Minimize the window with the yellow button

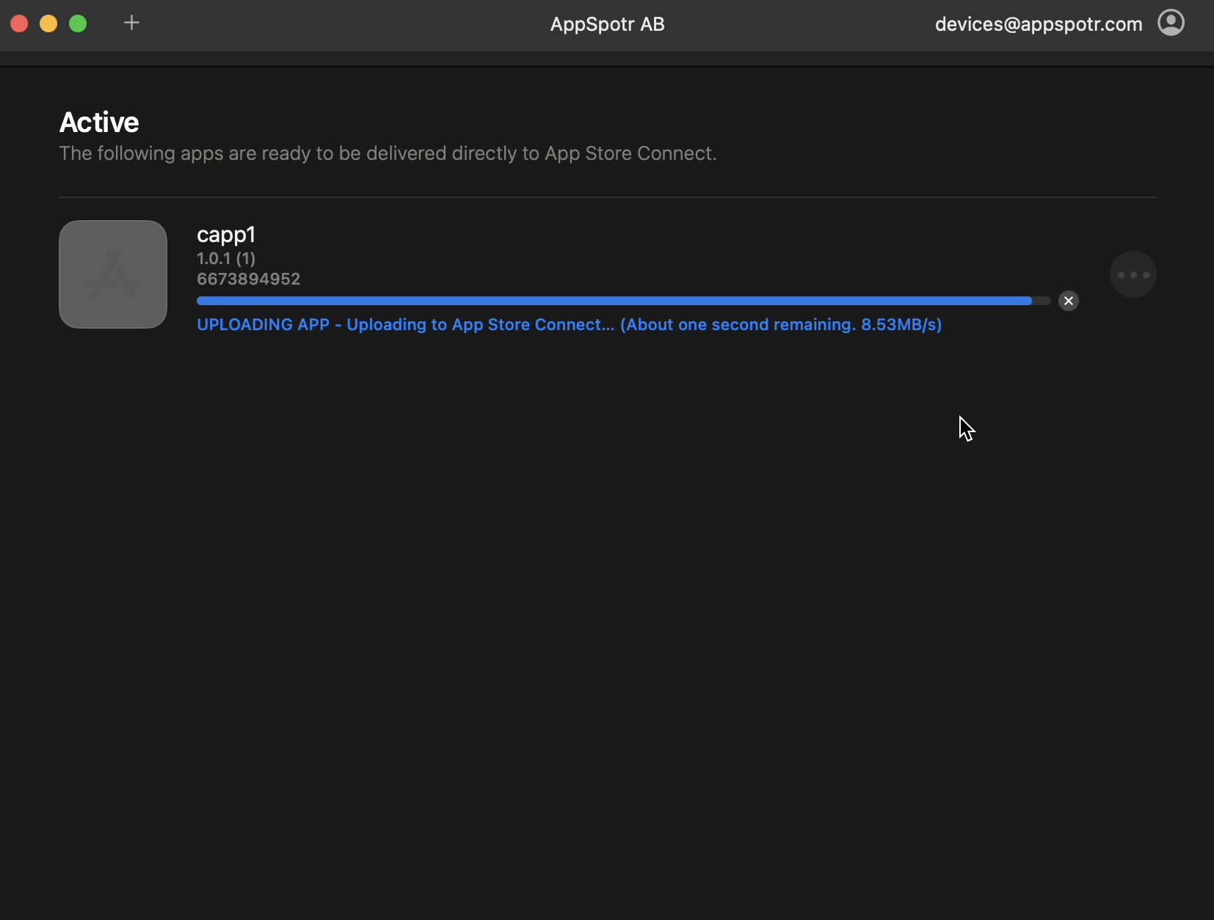click(x=48, y=23)
